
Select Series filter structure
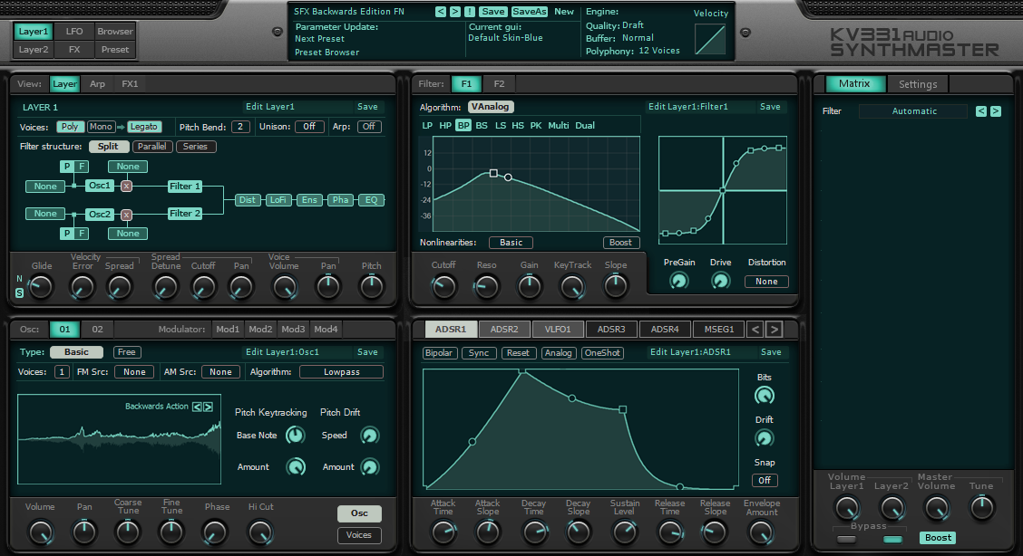[x=195, y=147]
